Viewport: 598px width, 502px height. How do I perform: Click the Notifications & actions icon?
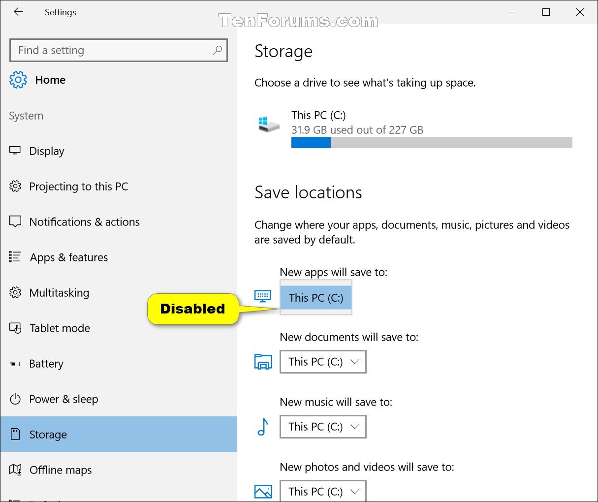coord(15,221)
